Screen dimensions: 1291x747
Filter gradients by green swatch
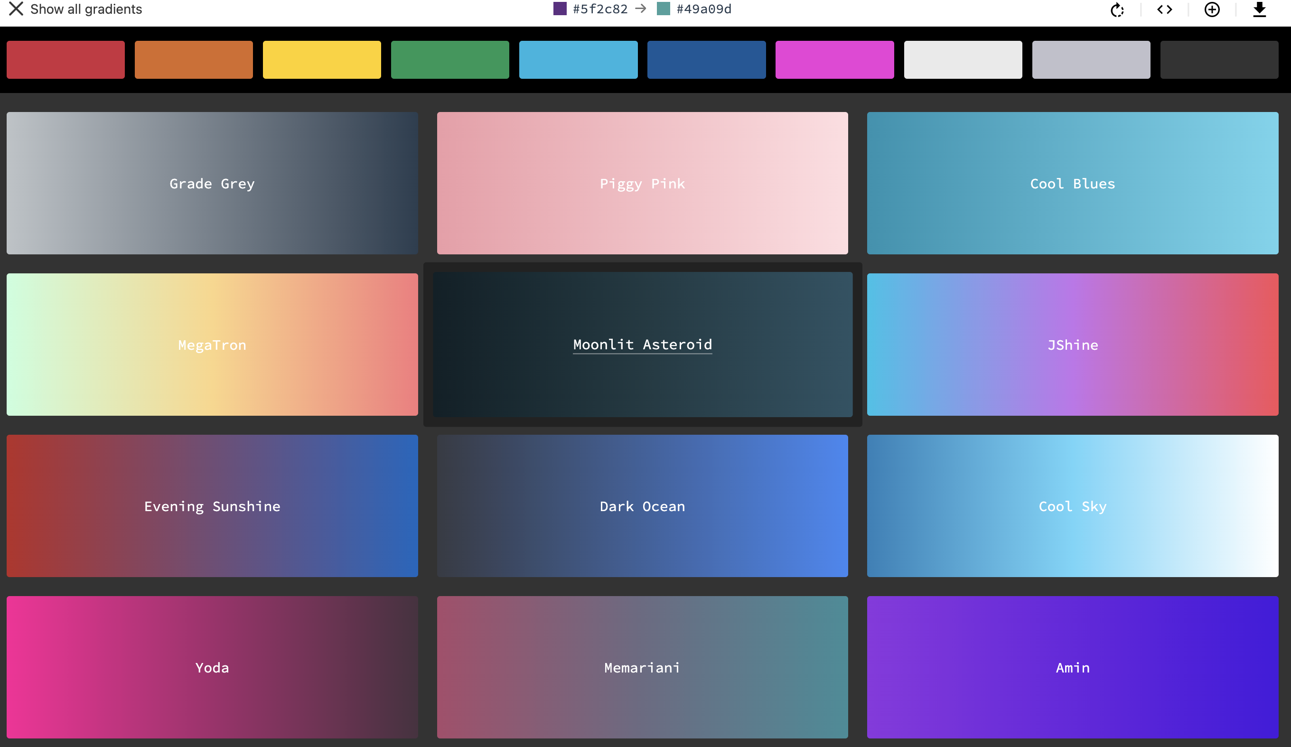[x=450, y=60]
